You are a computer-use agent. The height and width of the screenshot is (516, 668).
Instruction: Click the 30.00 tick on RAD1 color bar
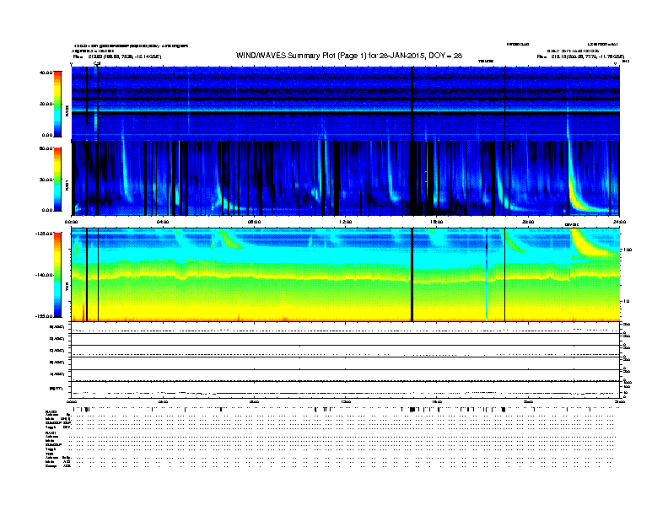click(46, 180)
